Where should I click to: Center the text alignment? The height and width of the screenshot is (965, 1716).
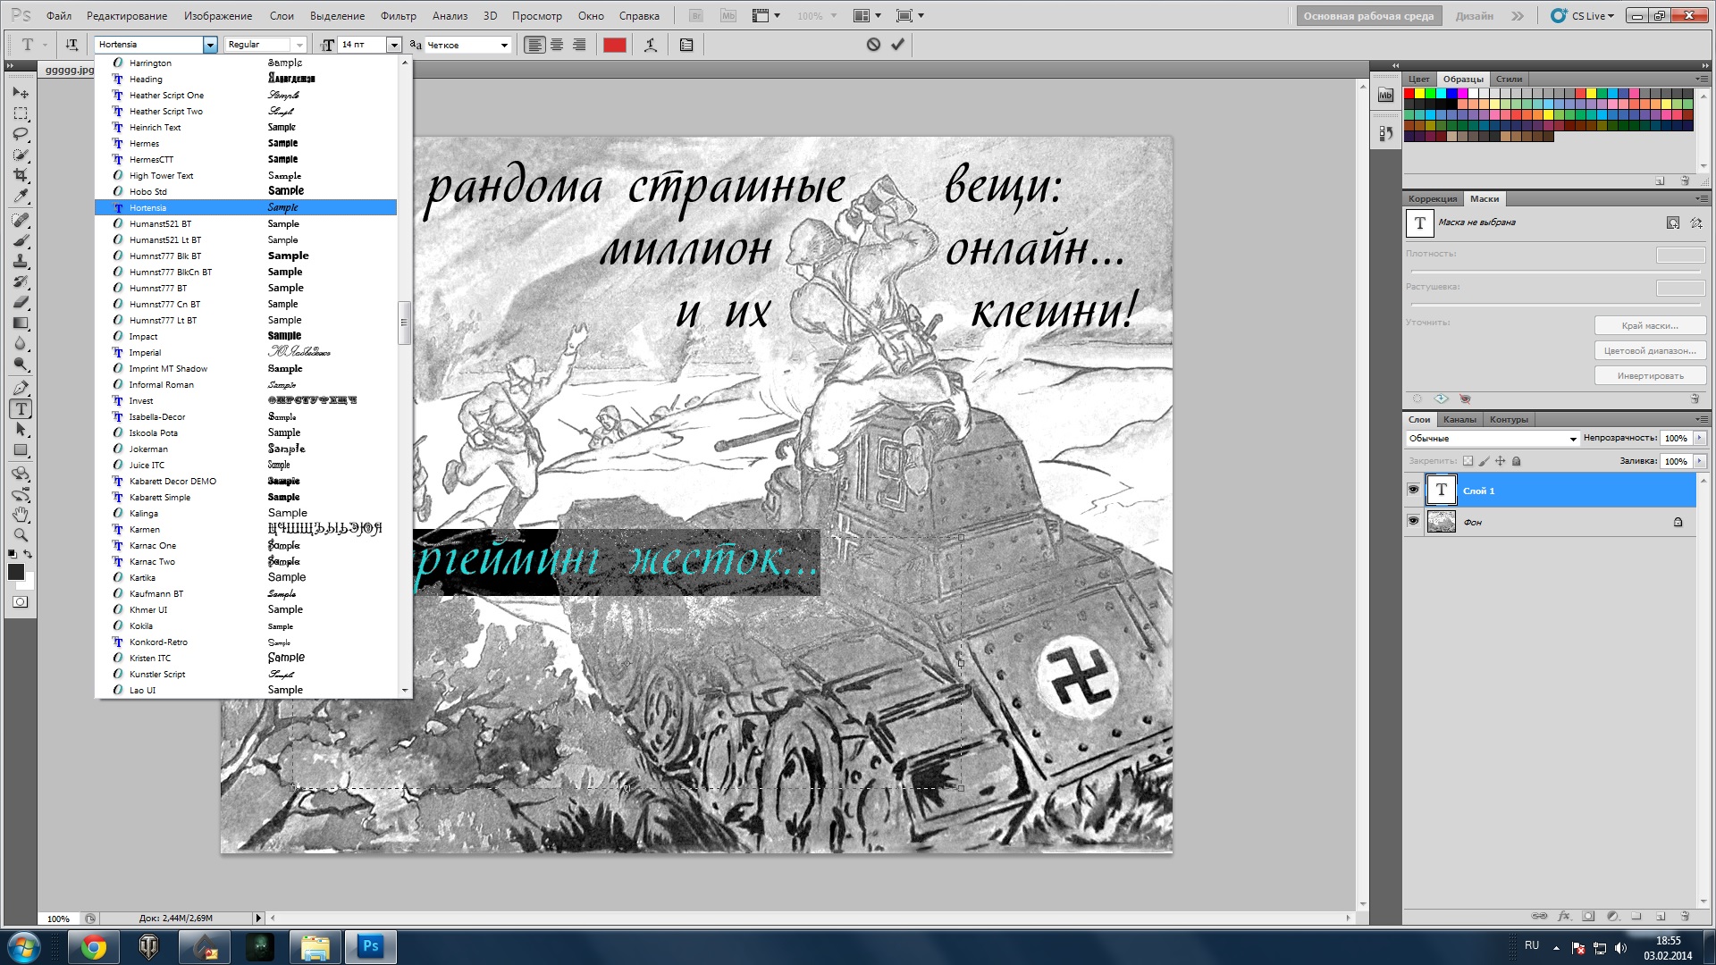557,45
